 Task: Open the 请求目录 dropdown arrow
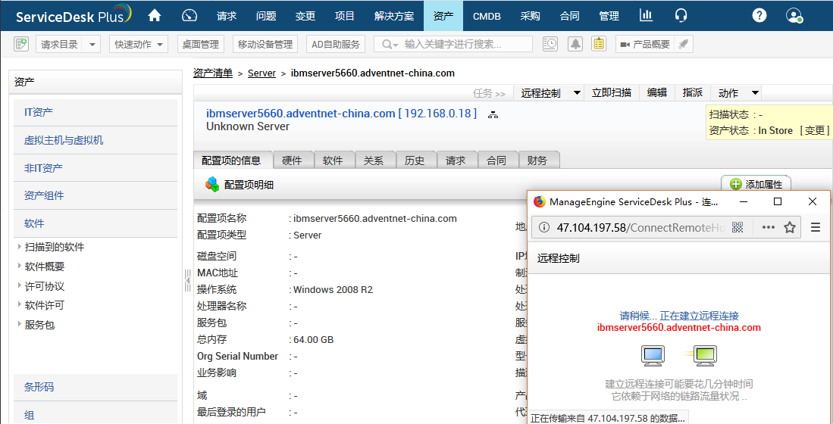tap(92, 45)
